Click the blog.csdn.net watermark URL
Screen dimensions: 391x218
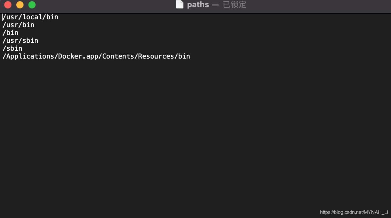click(354, 212)
